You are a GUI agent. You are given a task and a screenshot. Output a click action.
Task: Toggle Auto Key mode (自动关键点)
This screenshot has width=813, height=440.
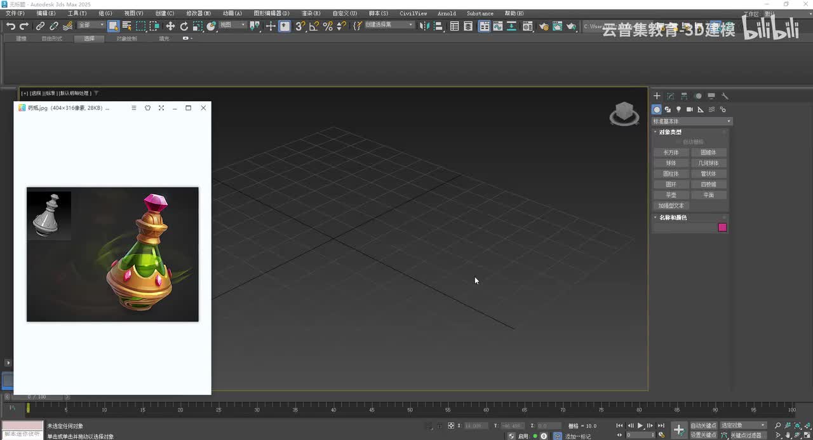click(x=703, y=425)
